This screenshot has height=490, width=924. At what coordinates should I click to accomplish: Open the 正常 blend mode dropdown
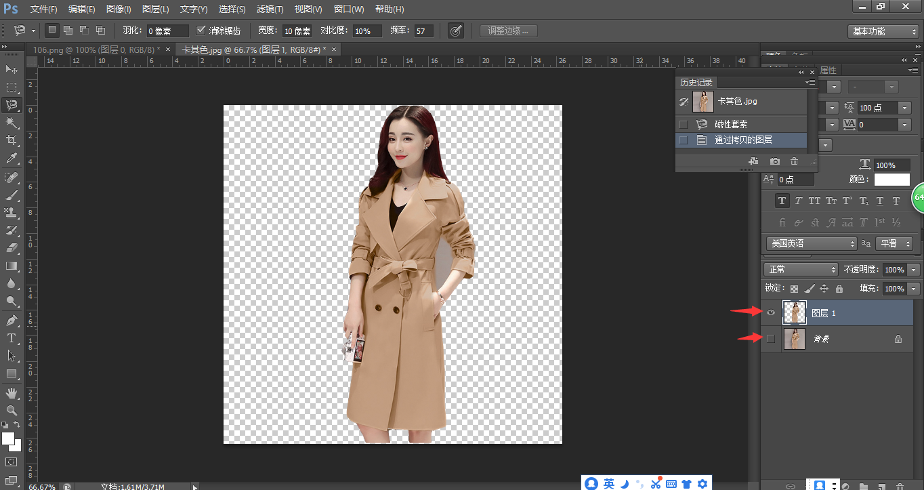pos(802,270)
